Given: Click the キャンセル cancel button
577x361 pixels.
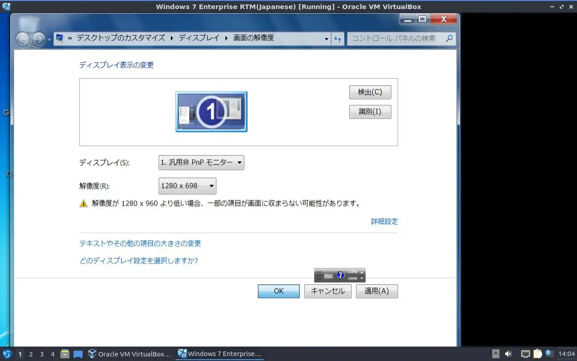Looking at the screenshot, I should tap(328, 291).
